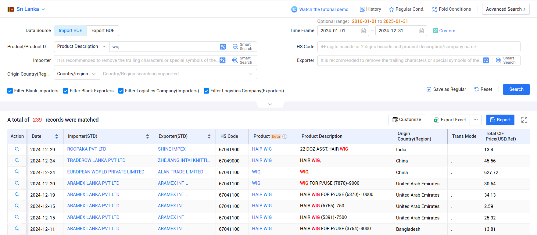
Task: Click the translate icon in the Exporter field
Action: point(486,60)
